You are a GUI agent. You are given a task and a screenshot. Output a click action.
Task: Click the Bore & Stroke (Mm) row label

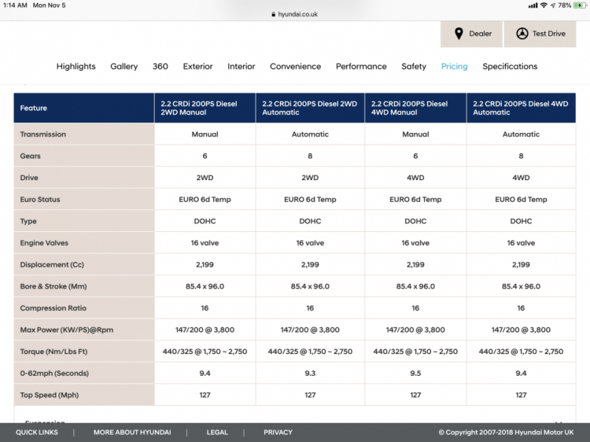click(53, 286)
